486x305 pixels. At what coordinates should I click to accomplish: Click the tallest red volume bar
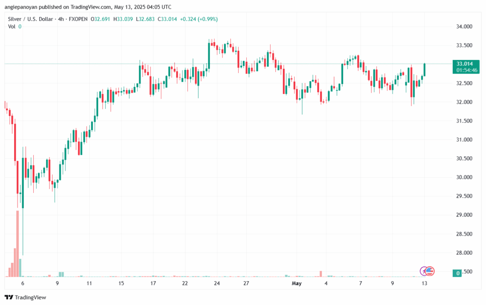click(18, 243)
